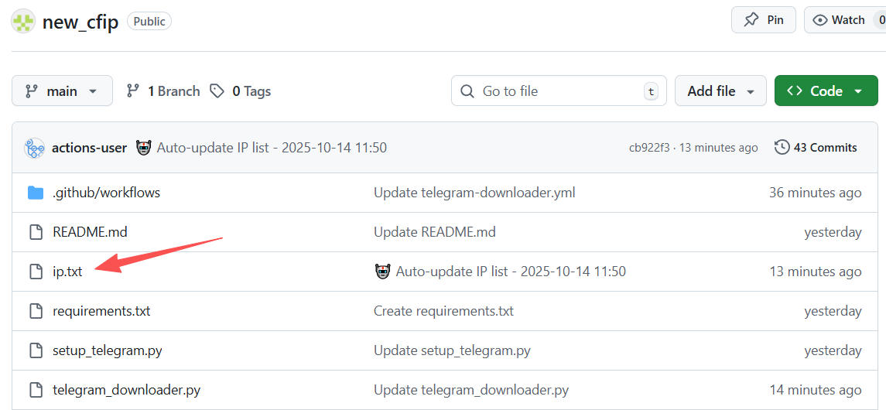Click the history clock icon beside 43 Commits
This screenshot has width=886, height=410.
[782, 148]
